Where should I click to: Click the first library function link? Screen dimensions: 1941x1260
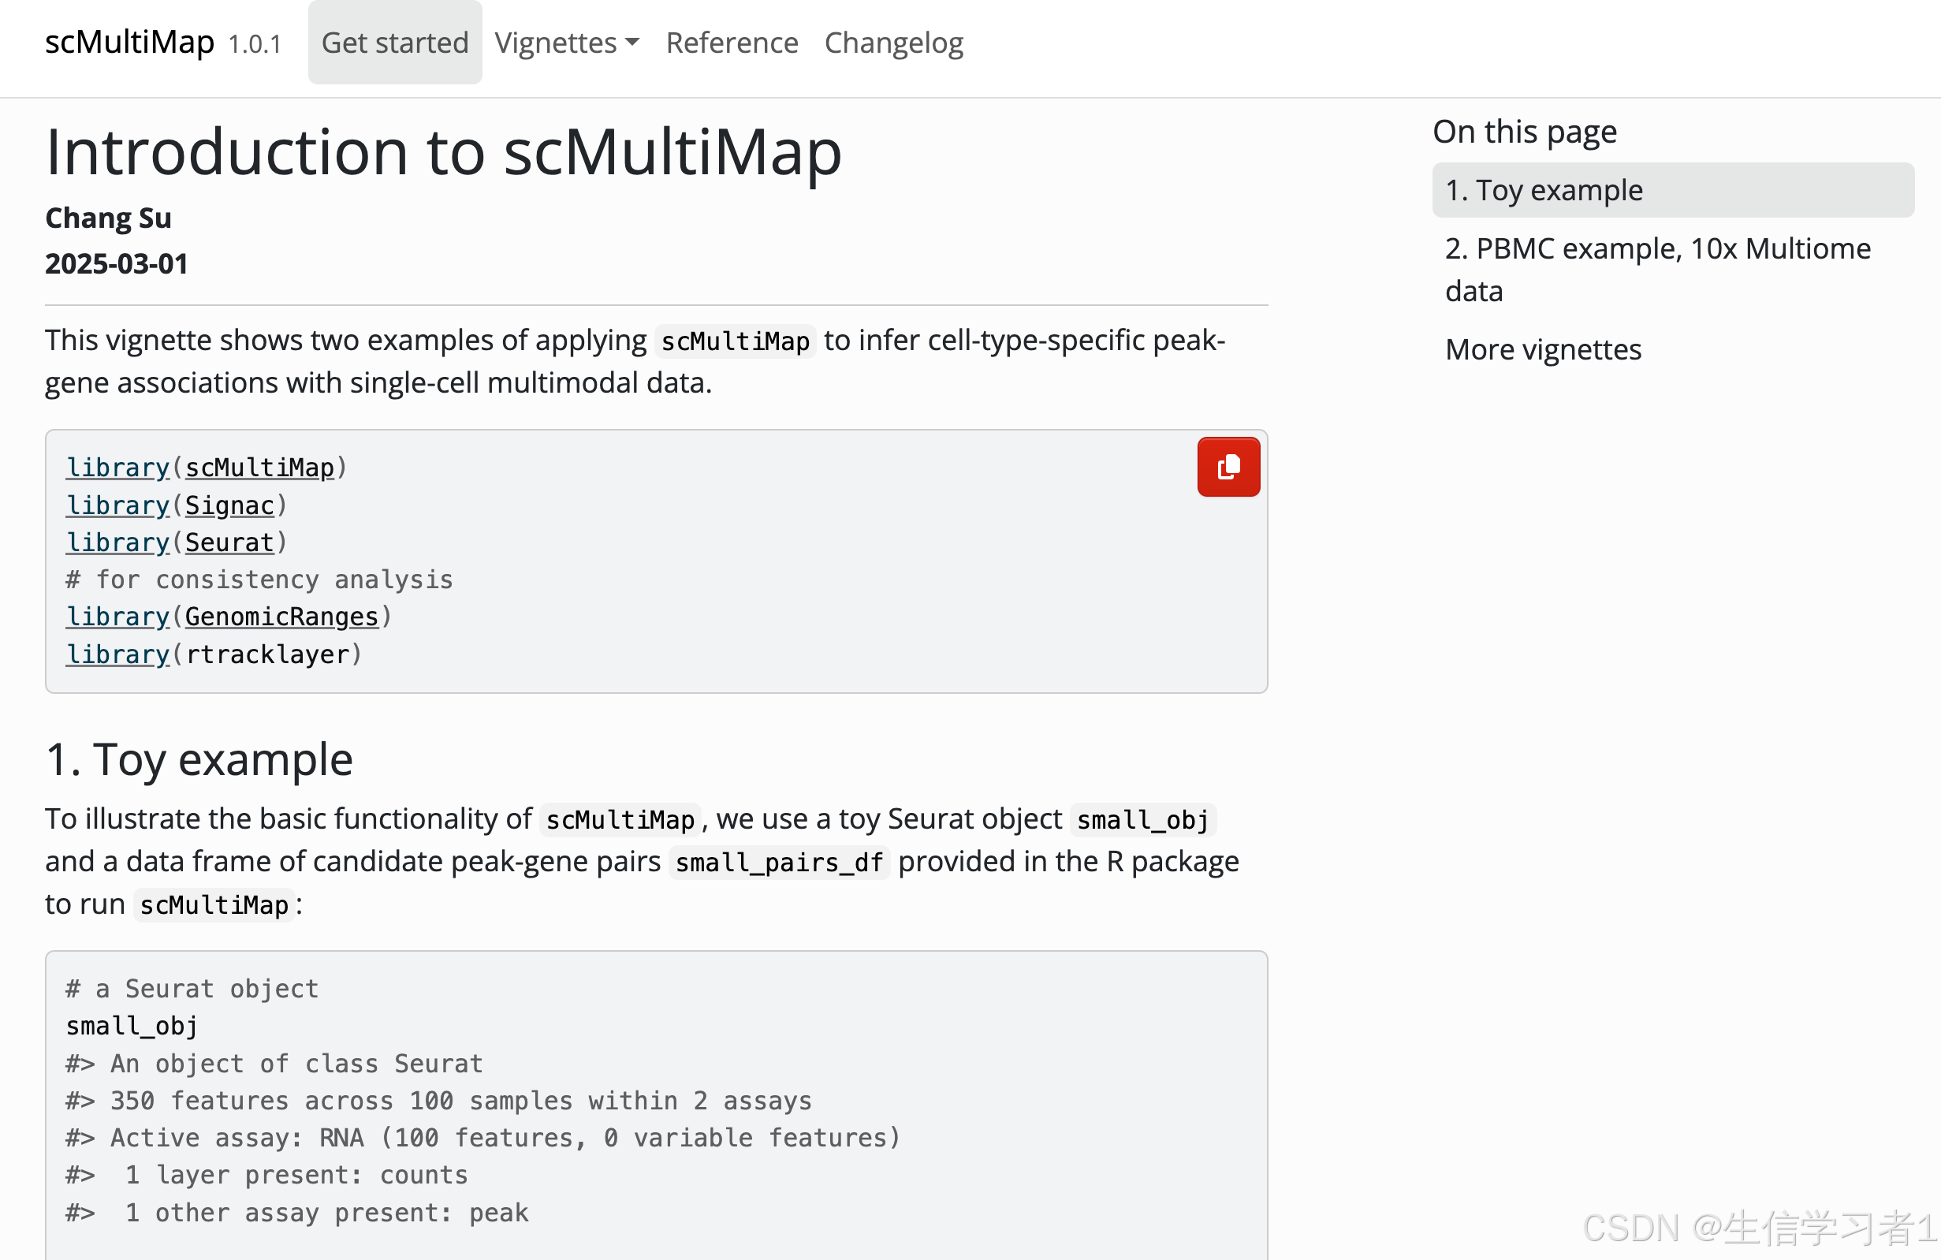click(117, 468)
